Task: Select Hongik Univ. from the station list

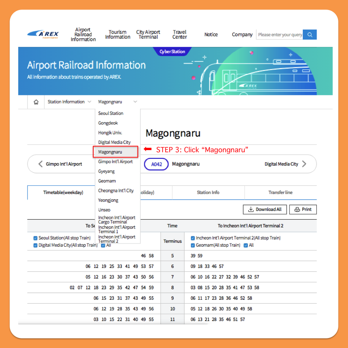Action: pos(110,132)
